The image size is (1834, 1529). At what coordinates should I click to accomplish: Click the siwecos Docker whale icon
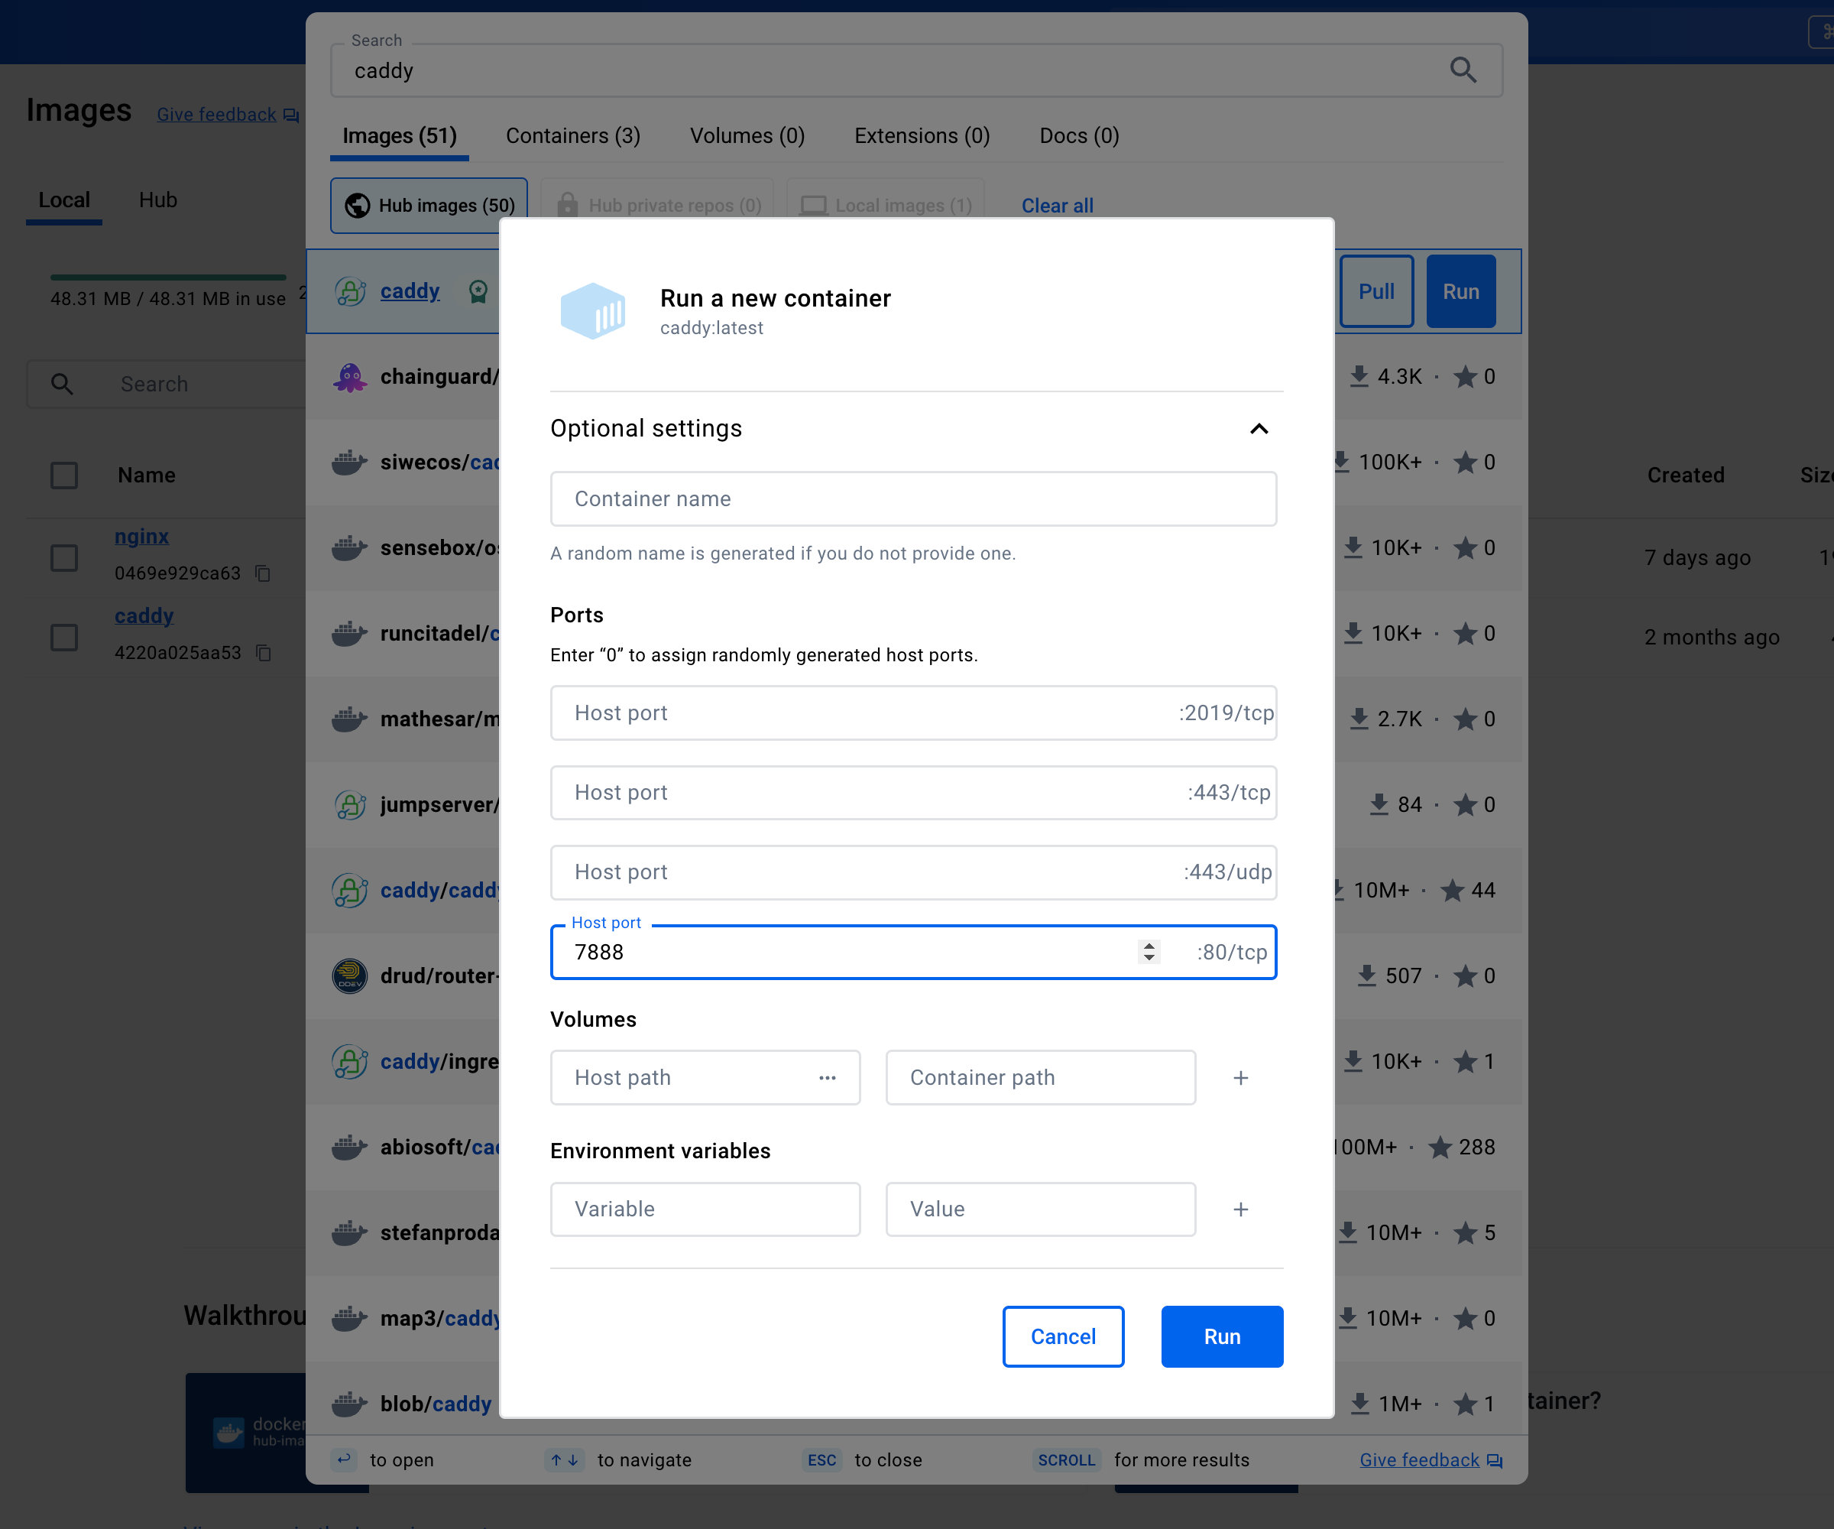(x=349, y=463)
